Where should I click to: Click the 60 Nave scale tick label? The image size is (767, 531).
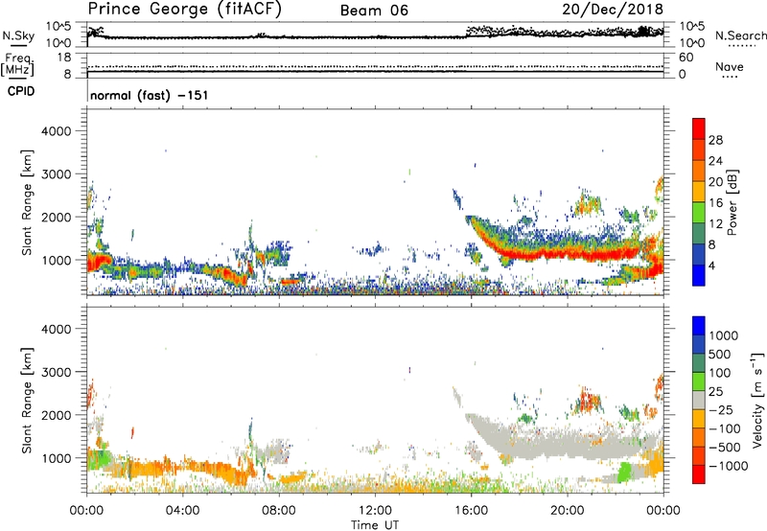[x=686, y=58]
